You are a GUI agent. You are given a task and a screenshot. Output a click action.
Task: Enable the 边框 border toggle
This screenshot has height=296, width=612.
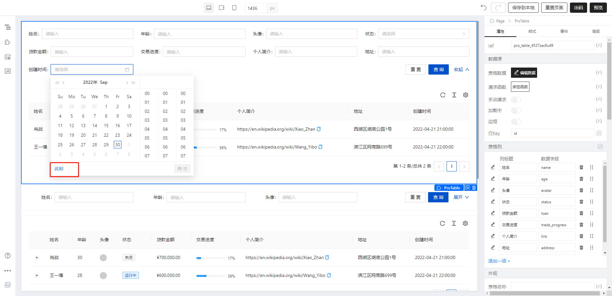click(516, 122)
